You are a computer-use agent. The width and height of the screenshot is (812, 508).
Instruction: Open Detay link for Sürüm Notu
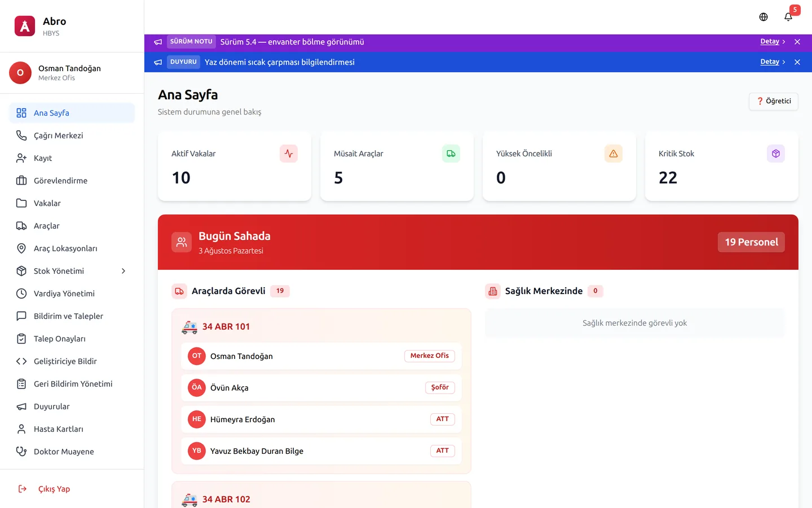773,41
